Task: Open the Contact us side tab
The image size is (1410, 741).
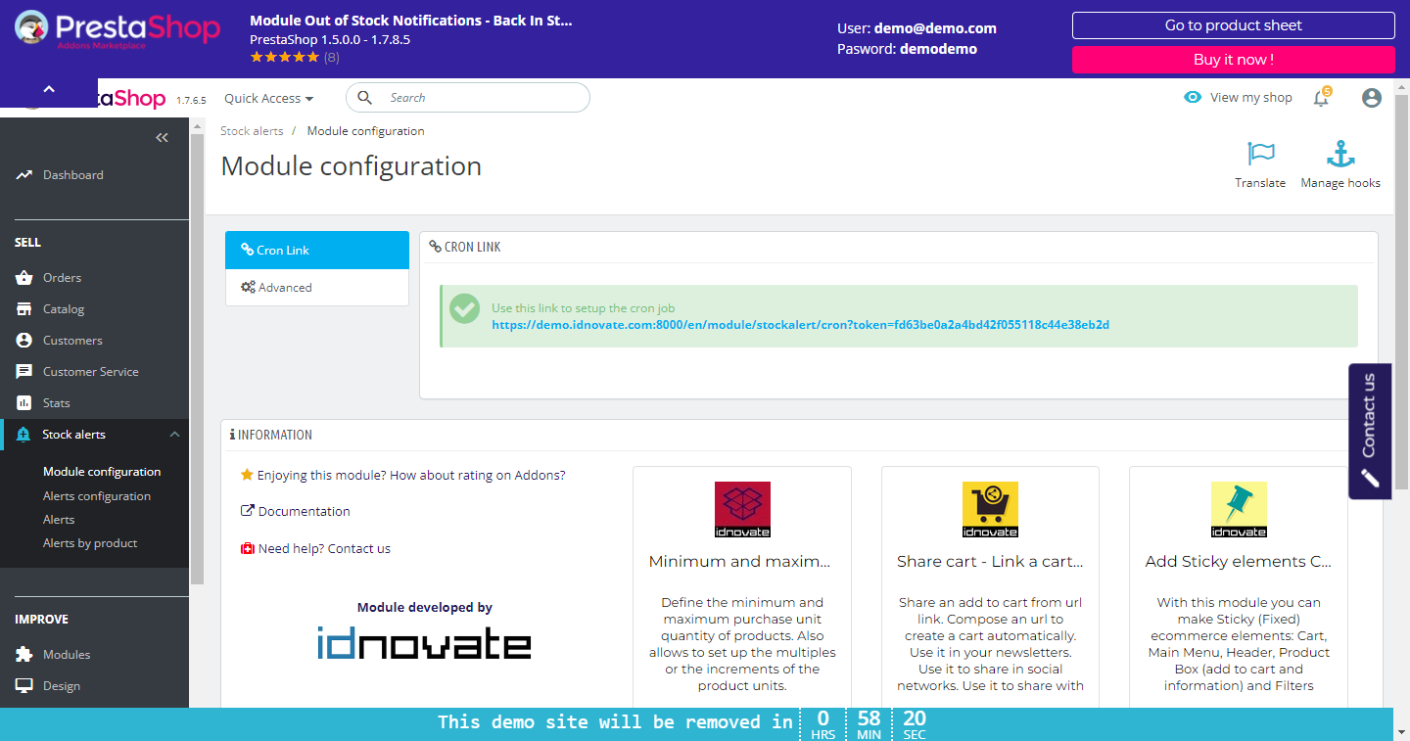Action: (1370, 432)
